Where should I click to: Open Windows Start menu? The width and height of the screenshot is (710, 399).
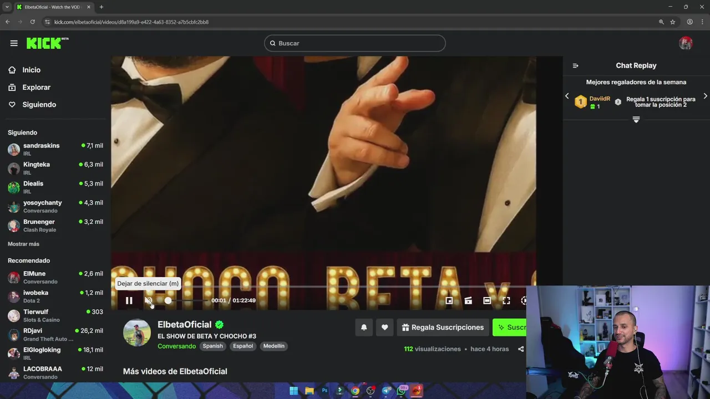(293, 391)
